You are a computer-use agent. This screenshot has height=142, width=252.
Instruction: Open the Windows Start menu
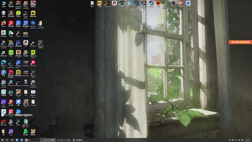coord(2,140)
